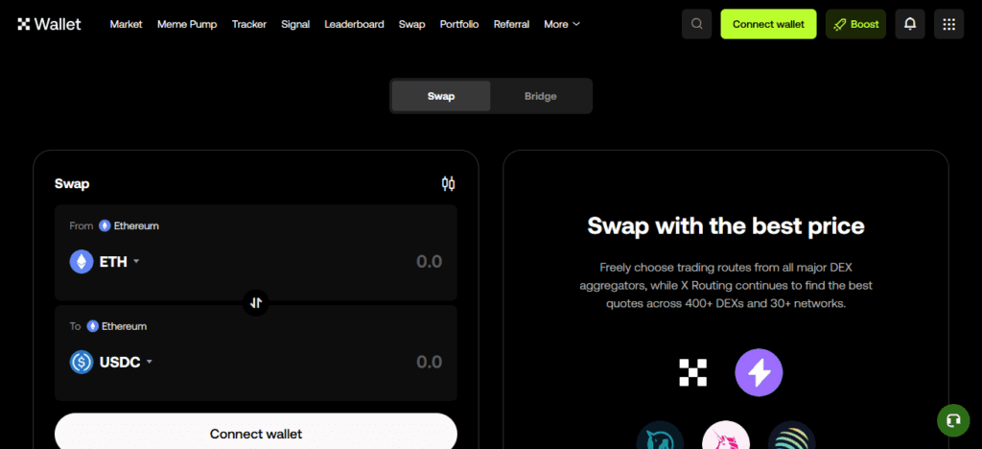Switch to the Bridge mode toggle

pyautogui.click(x=540, y=96)
